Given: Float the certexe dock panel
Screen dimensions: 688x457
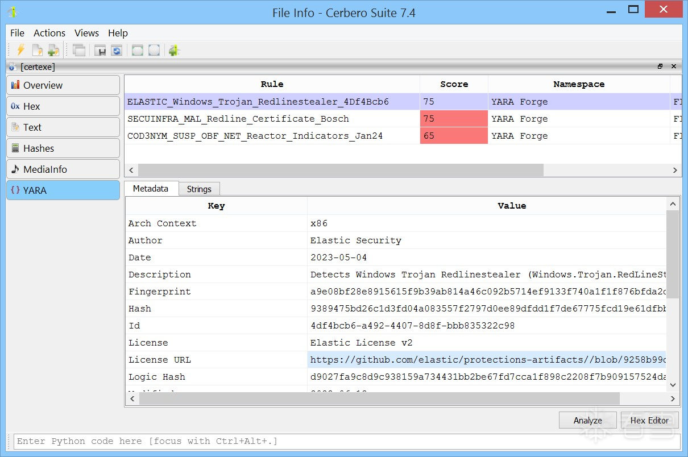Looking at the screenshot, I should pyautogui.click(x=660, y=67).
